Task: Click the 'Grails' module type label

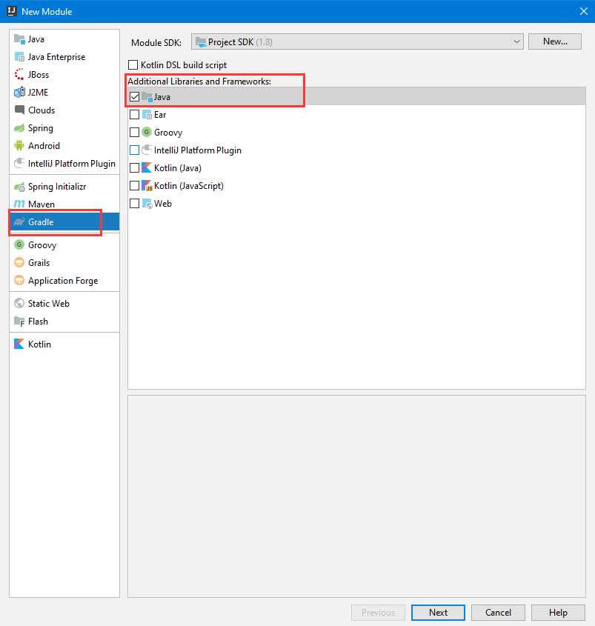Action: [x=39, y=263]
